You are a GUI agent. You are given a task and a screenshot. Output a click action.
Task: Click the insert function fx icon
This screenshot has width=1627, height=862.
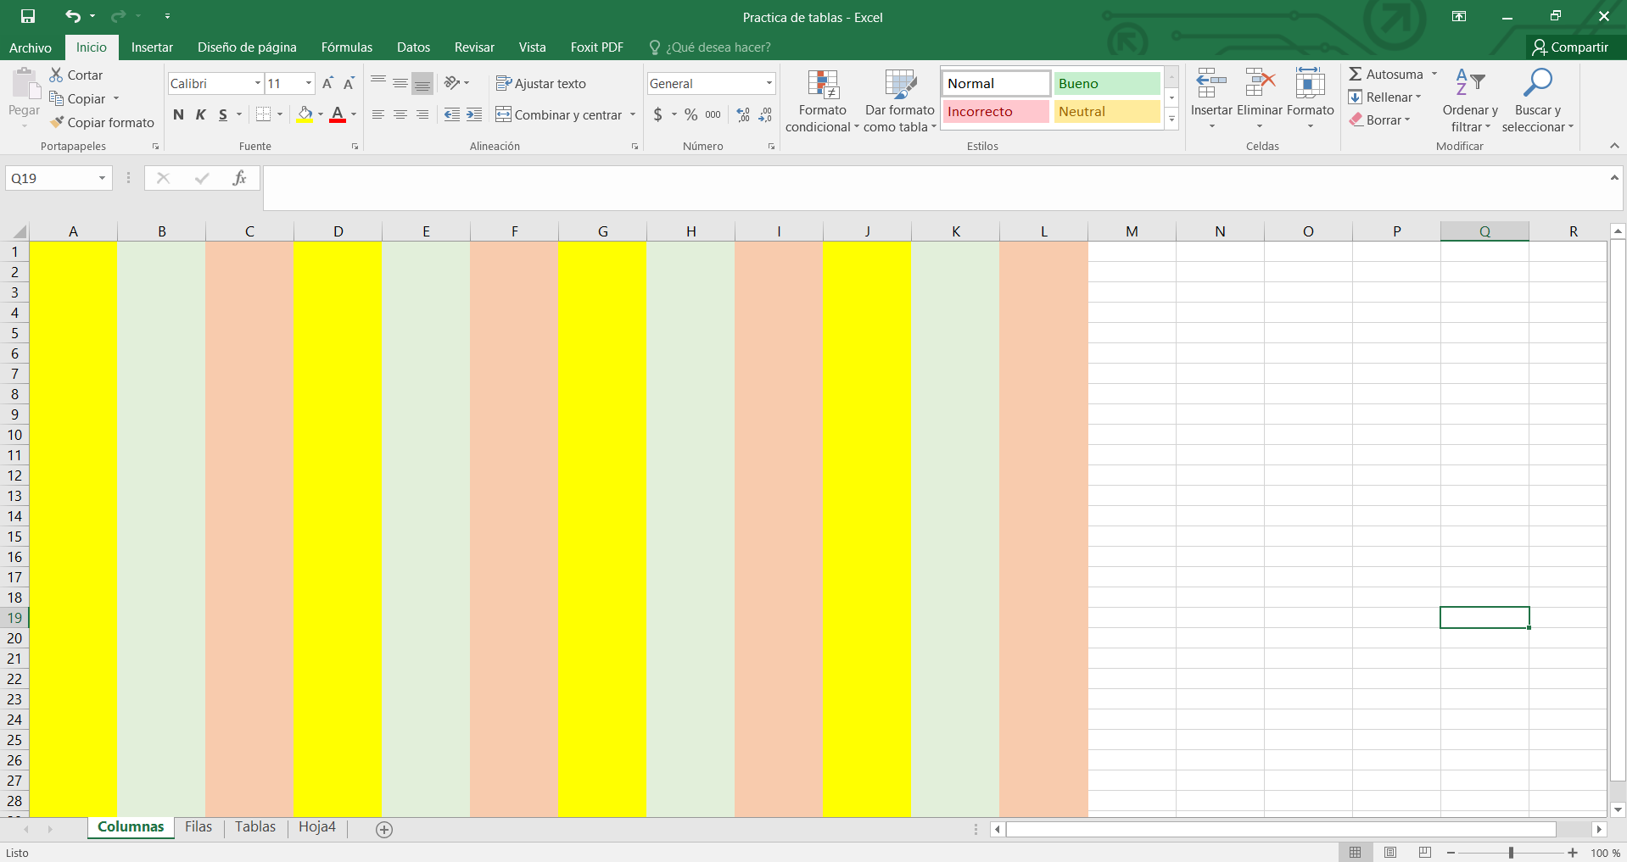(239, 178)
